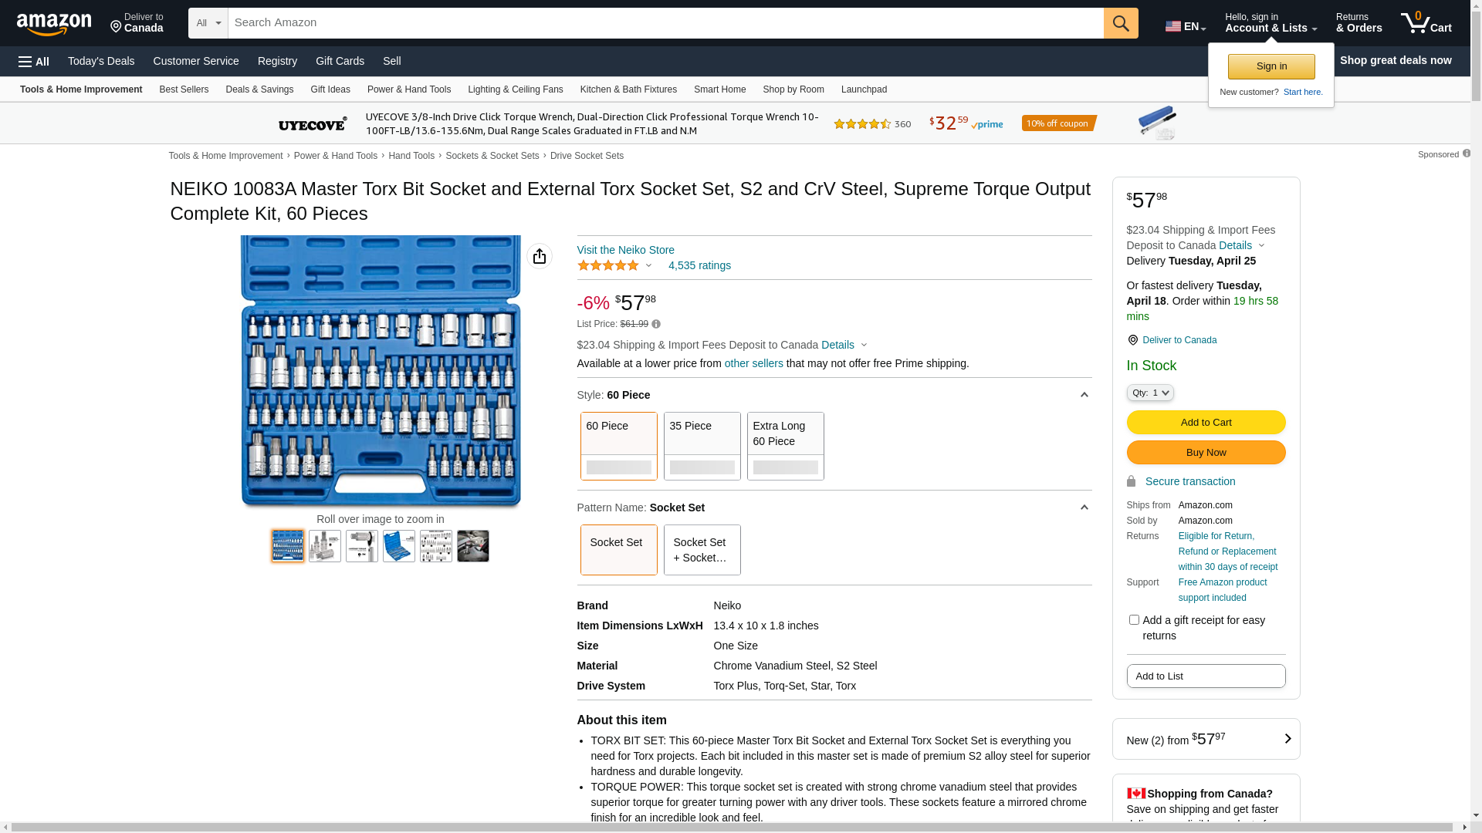
Task: Select the 35 Piece style option
Action: [702, 445]
